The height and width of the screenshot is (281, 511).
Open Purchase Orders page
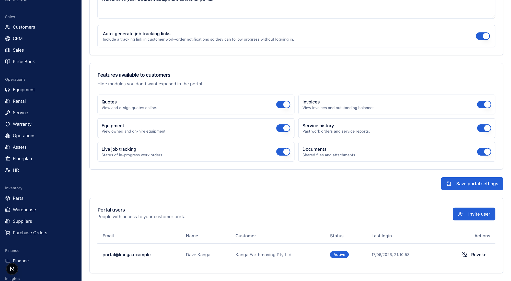pyautogui.click(x=30, y=233)
